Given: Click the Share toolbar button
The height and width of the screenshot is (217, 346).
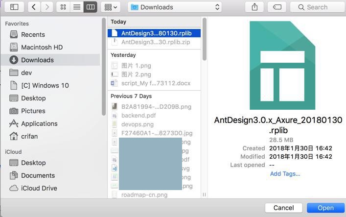Looking at the screenshot, I should 254,7.
